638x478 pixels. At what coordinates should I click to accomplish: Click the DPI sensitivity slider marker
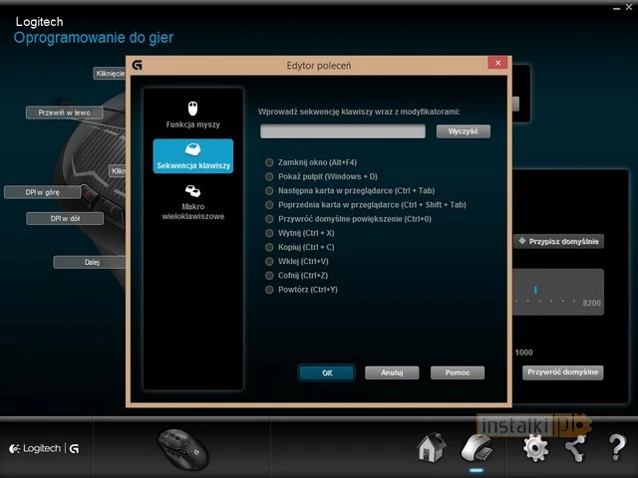point(535,290)
